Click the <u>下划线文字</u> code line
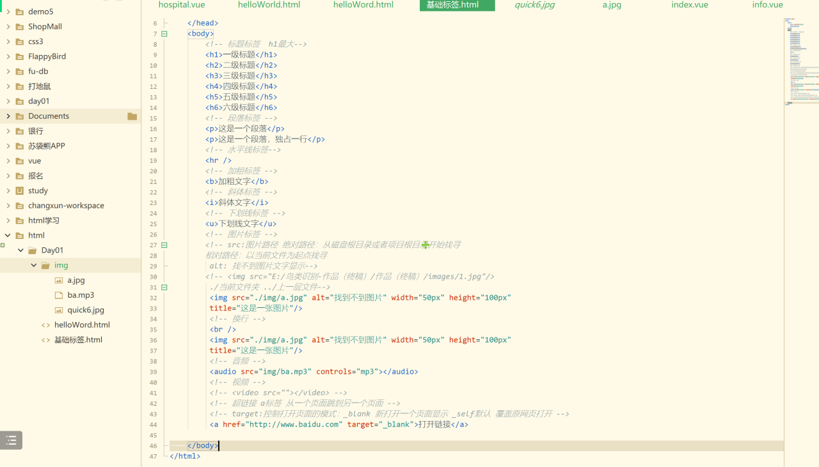This screenshot has height=467, width=819. point(241,224)
